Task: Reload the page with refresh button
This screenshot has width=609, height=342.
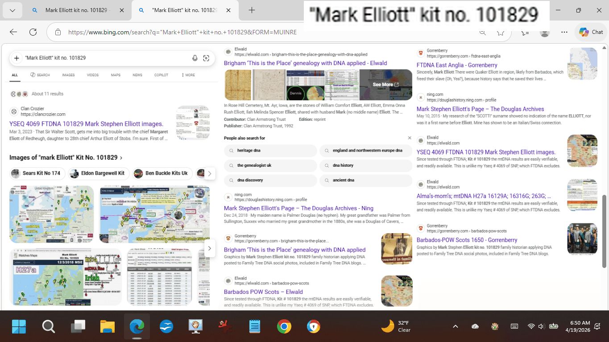Action: click(x=33, y=32)
